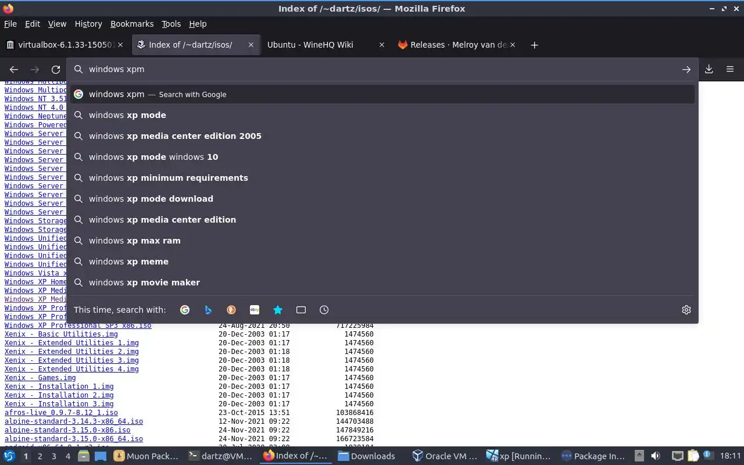744x465 pixels.
Task: Open a new tab with plus button
Action: click(534, 45)
